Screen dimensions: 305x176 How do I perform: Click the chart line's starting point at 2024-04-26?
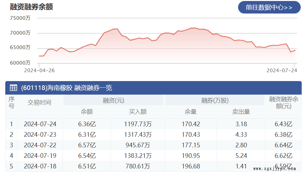coord(40,56)
